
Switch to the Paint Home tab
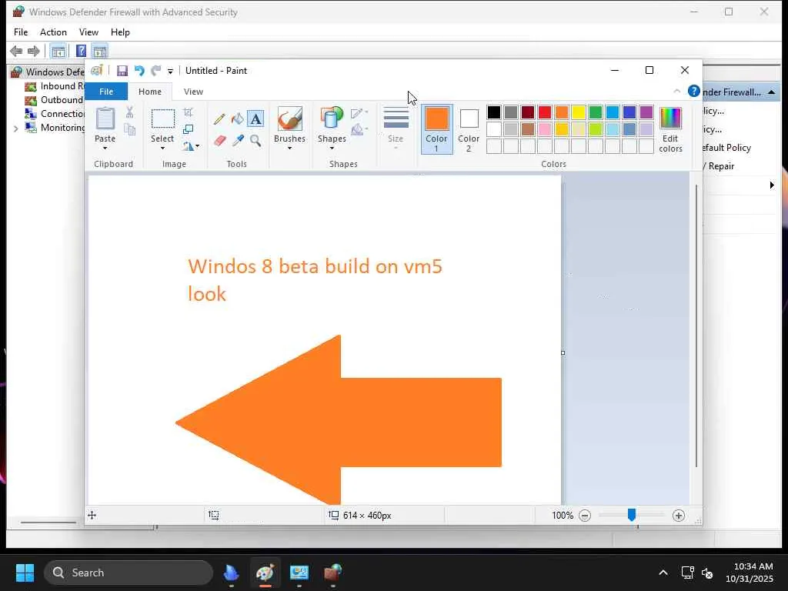(150, 92)
